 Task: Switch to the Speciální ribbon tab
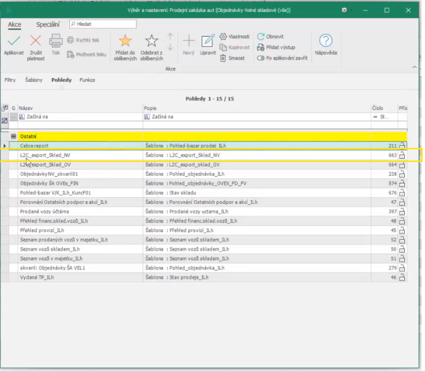click(48, 24)
